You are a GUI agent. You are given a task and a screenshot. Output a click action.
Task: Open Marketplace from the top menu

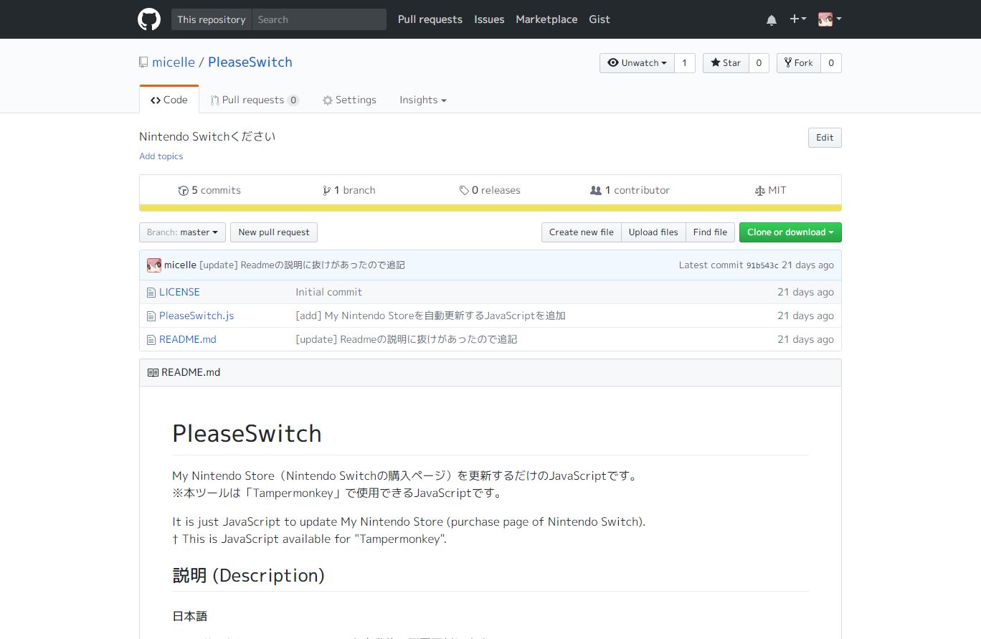pos(546,19)
